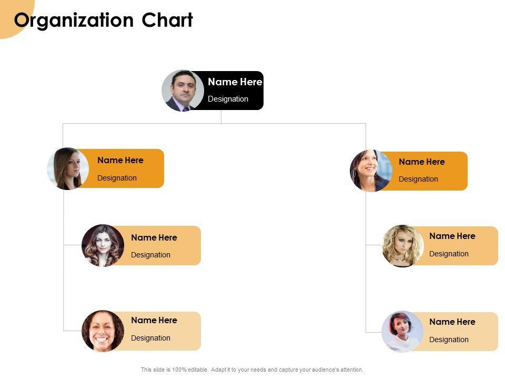505x379 pixels.
Task: Select Name Here beside the broadly smiling woman
Action: [x=154, y=321]
